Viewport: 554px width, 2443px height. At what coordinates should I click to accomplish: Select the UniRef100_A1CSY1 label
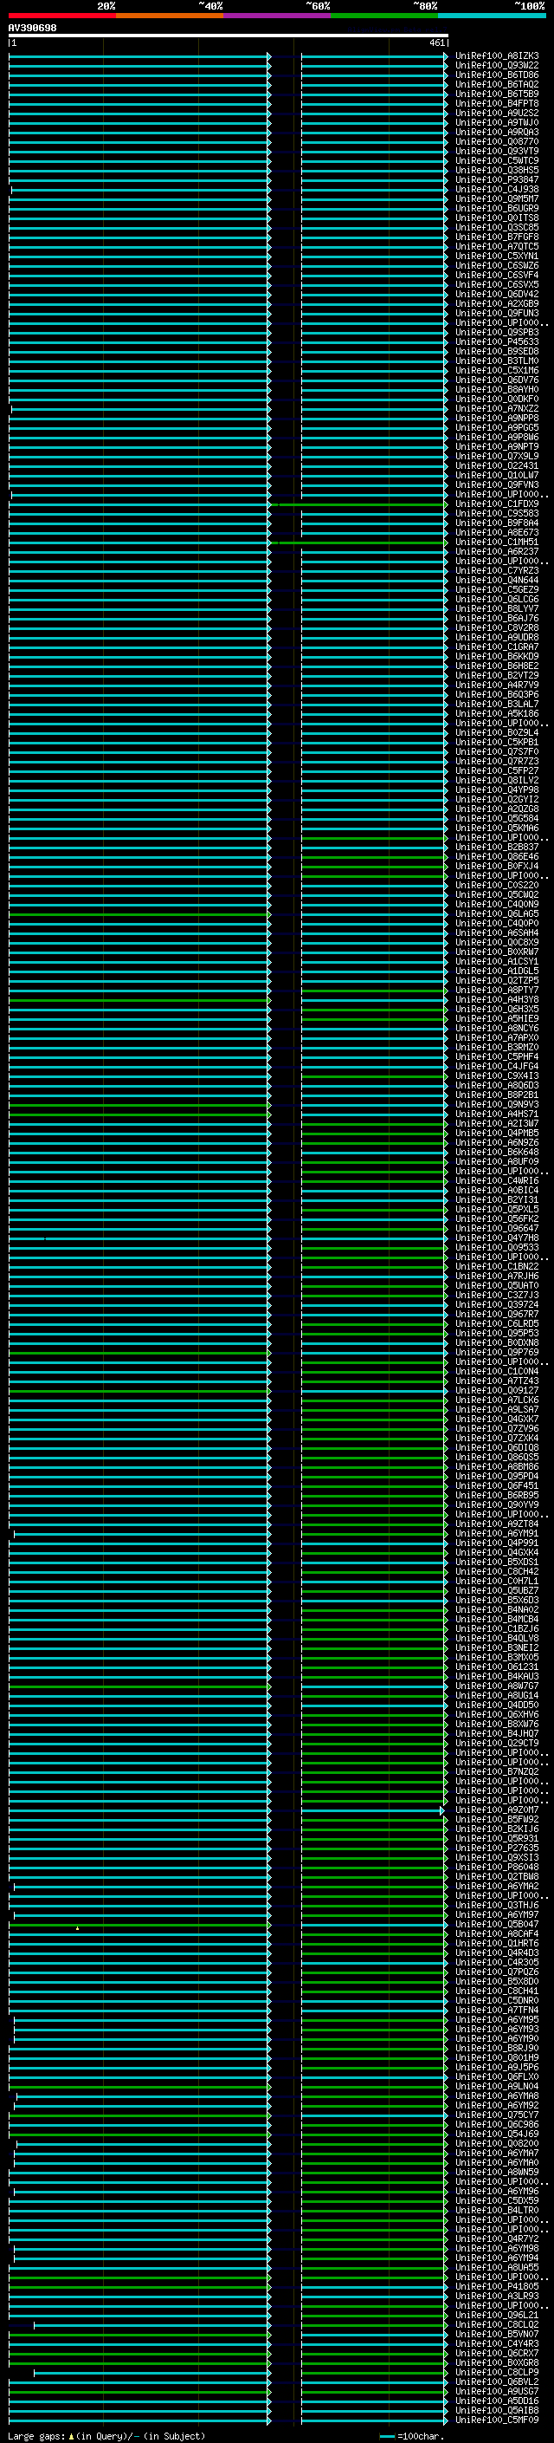tap(497, 962)
